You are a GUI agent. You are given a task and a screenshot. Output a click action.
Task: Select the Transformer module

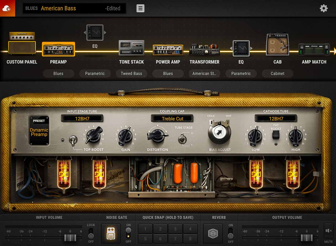(204, 49)
